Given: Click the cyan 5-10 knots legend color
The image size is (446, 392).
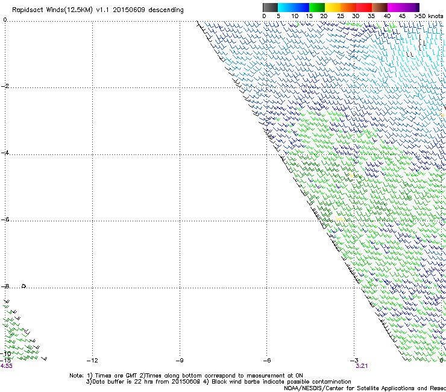Looking at the screenshot, I should (x=286, y=7).
